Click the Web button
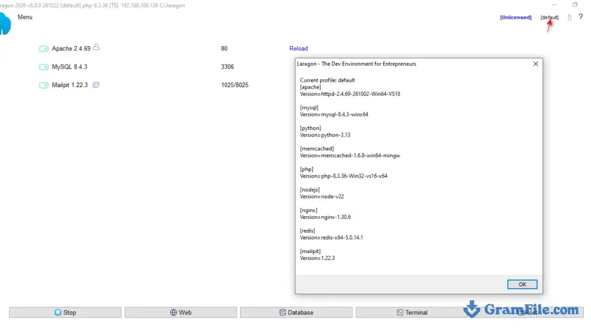The width and height of the screenshot is (591, 332). tap(181, 312)
